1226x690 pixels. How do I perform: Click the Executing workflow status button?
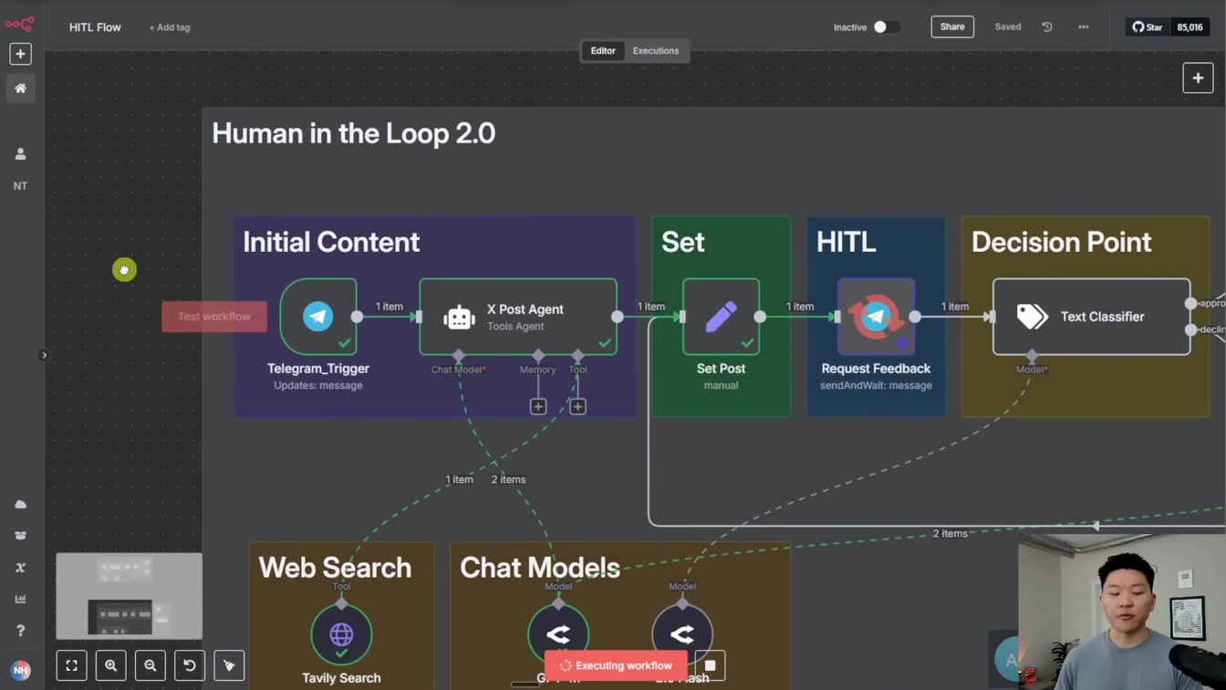[x=616, y=666]
